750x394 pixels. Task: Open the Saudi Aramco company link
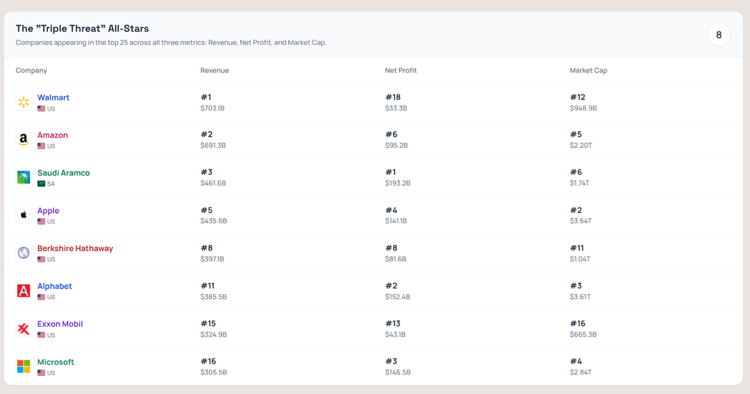coord(64,173)
